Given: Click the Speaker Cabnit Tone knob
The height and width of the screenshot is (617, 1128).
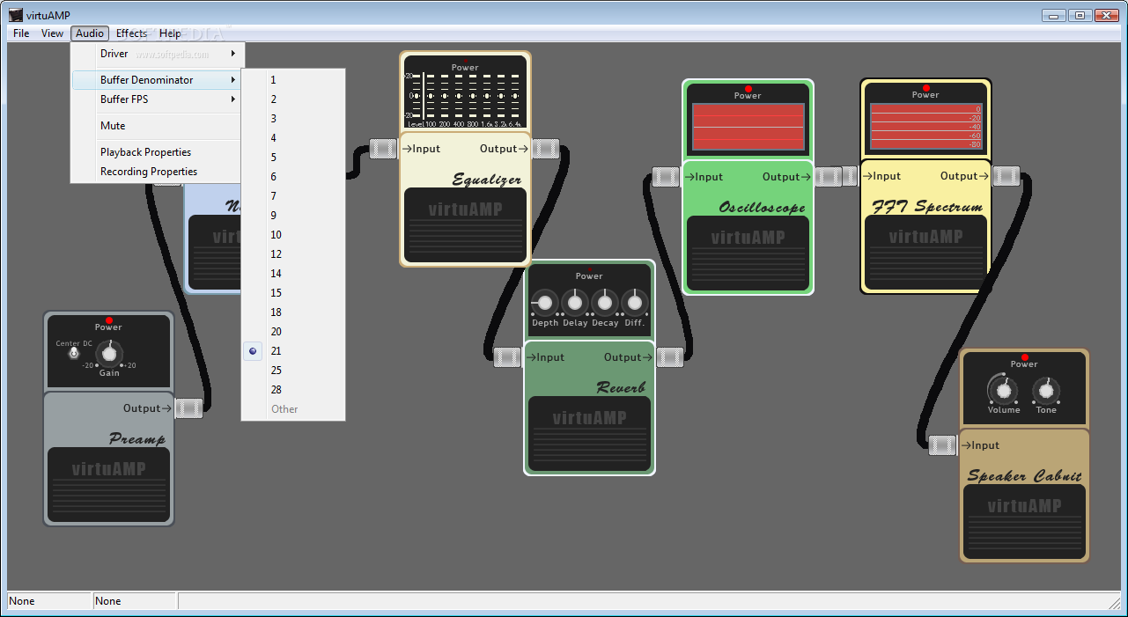Looking at the screenshot, I should click(x=1046, y=389).
